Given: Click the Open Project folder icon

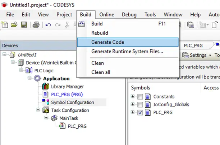Looking at the screenshot, I should [x=14, y=25].
